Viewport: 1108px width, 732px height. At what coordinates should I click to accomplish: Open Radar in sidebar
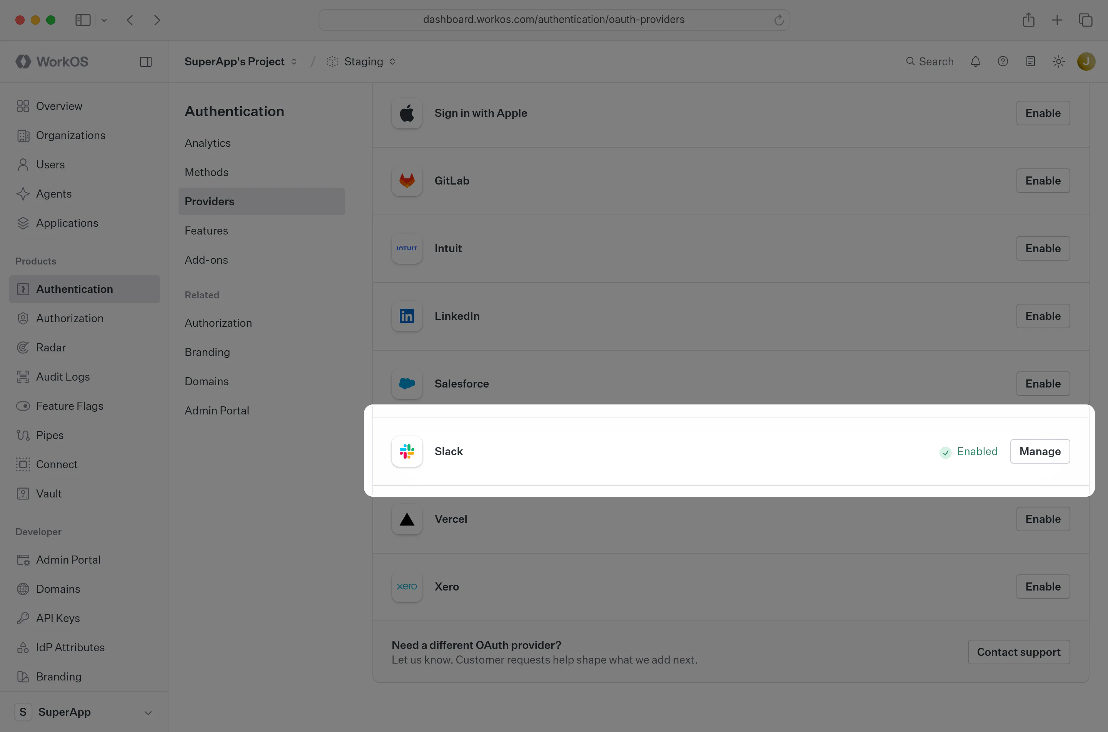point(84,348)
